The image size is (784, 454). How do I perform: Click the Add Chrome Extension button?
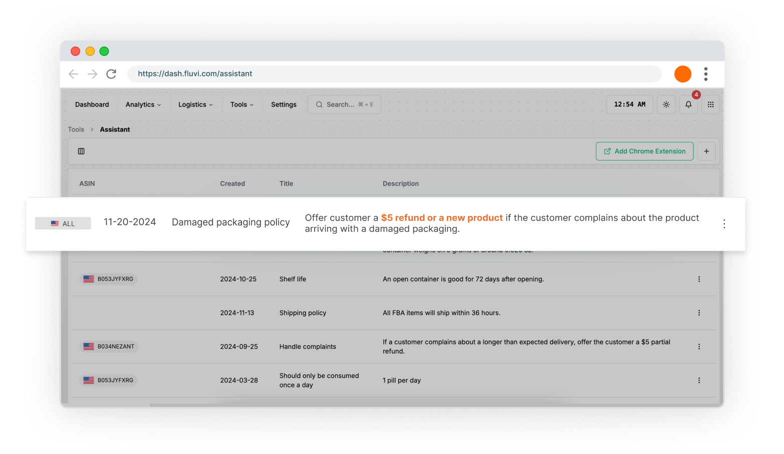point(644,151)
